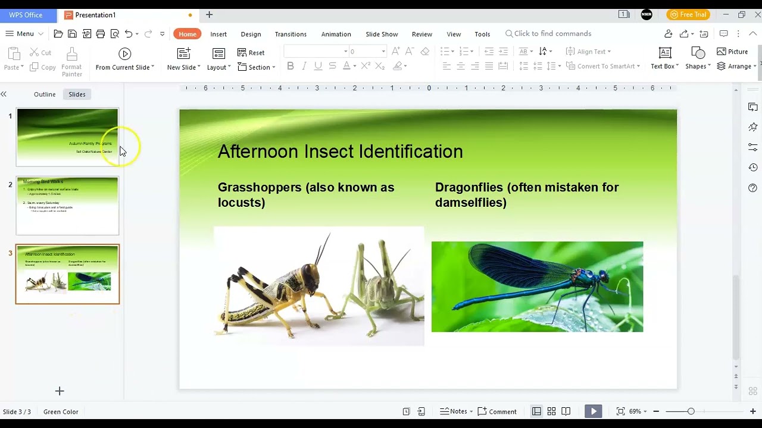Click Comment in status bar
The height and width of the screenshot is (428, 762).
(497, 411)
